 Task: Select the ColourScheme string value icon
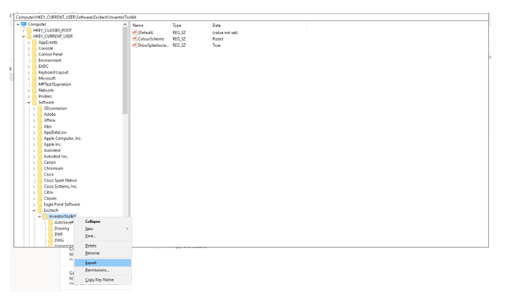tap(134, 39)
